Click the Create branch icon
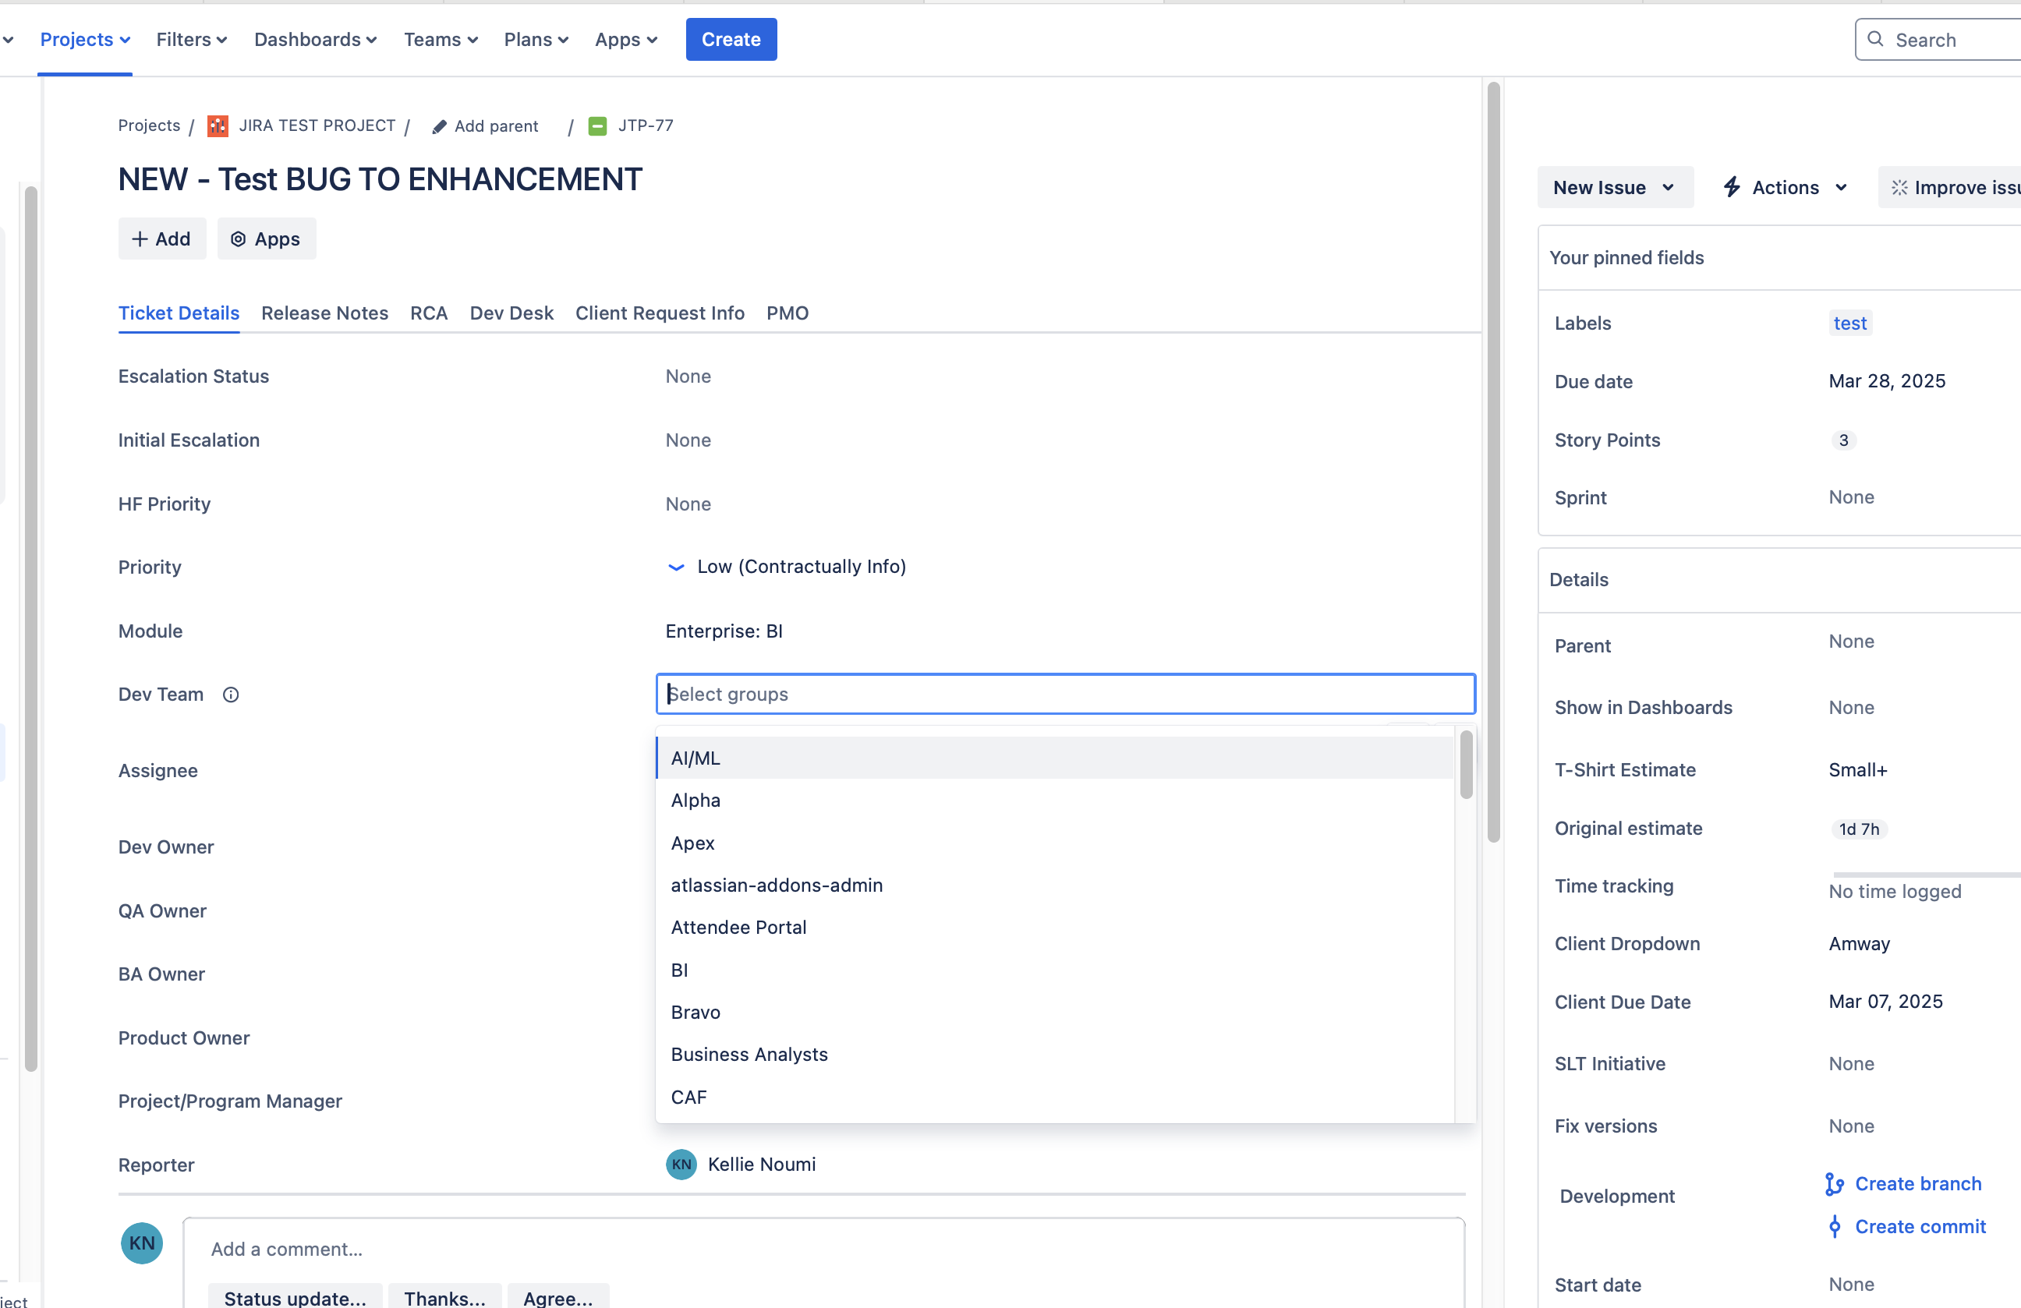Screen dimensions: 2021x1308 1834,1184
